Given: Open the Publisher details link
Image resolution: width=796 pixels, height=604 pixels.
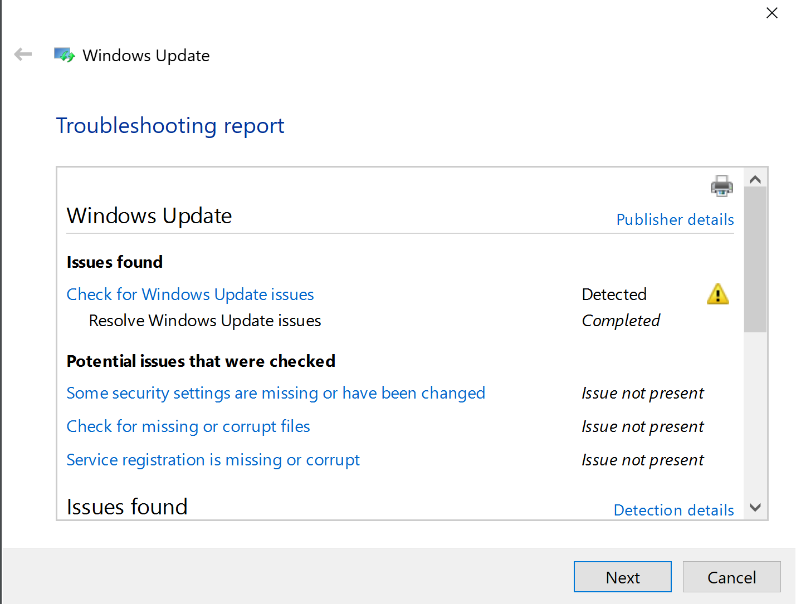Looking at the screenshot, I should [675, 219].
